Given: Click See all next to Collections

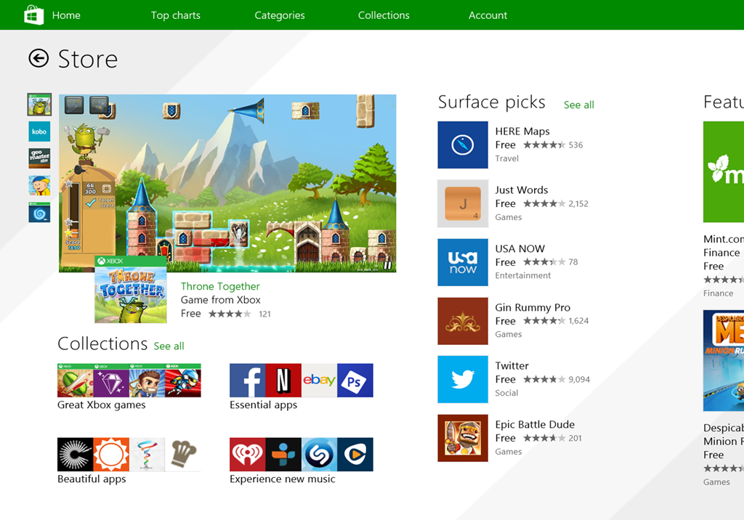Looking at the screenshot, I should pyautogui.click(x=169, y=346).
